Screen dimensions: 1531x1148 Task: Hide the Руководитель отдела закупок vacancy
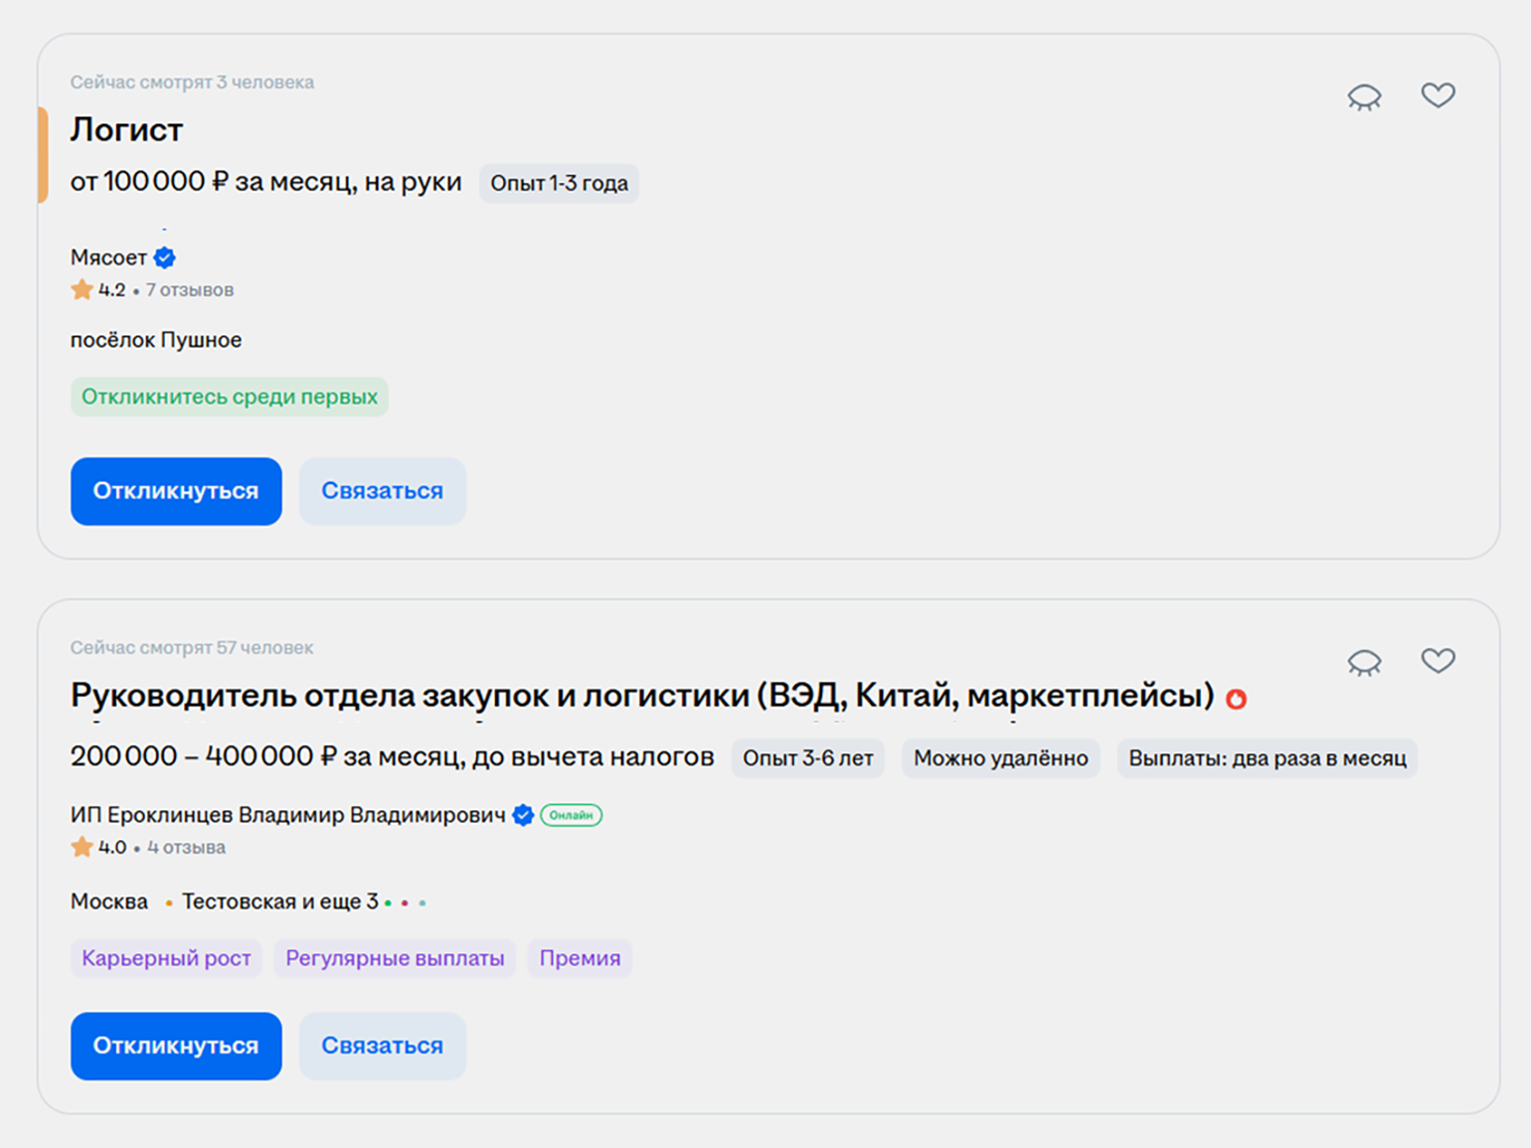[x=1364, y=662]
